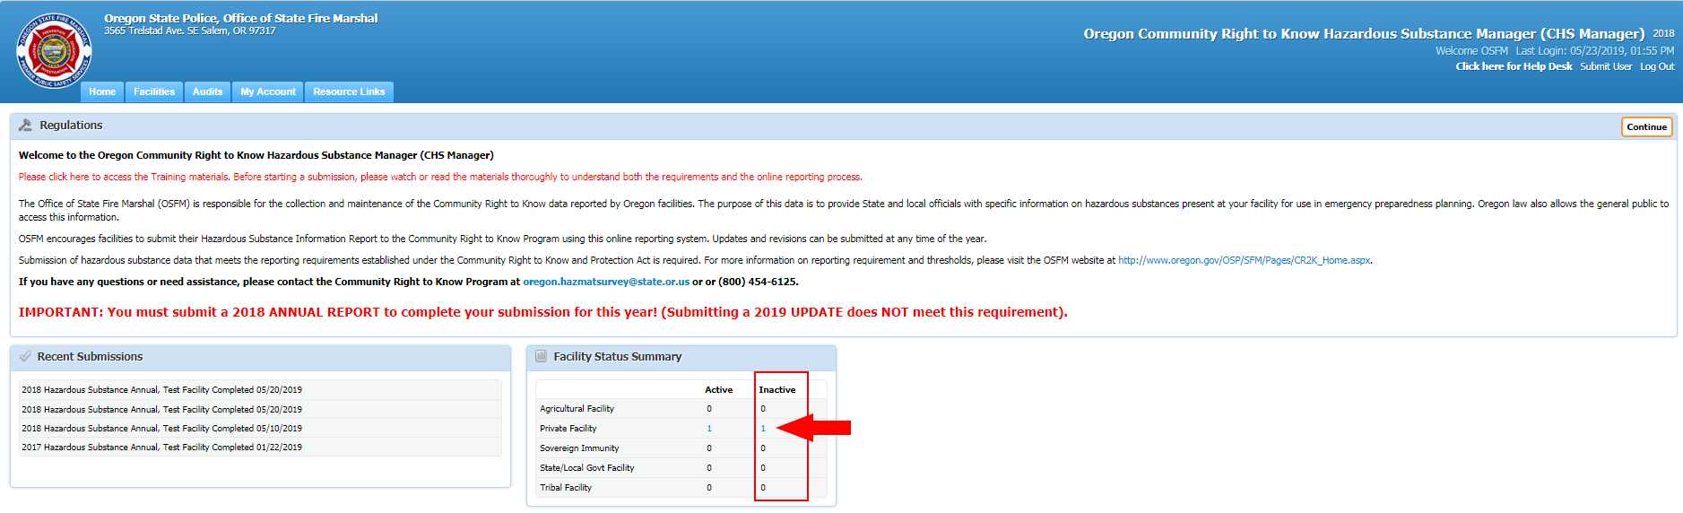
Task: Click the IMPORTANT 2018 ANNUAL REPORT notice
Action: [543, 312]
